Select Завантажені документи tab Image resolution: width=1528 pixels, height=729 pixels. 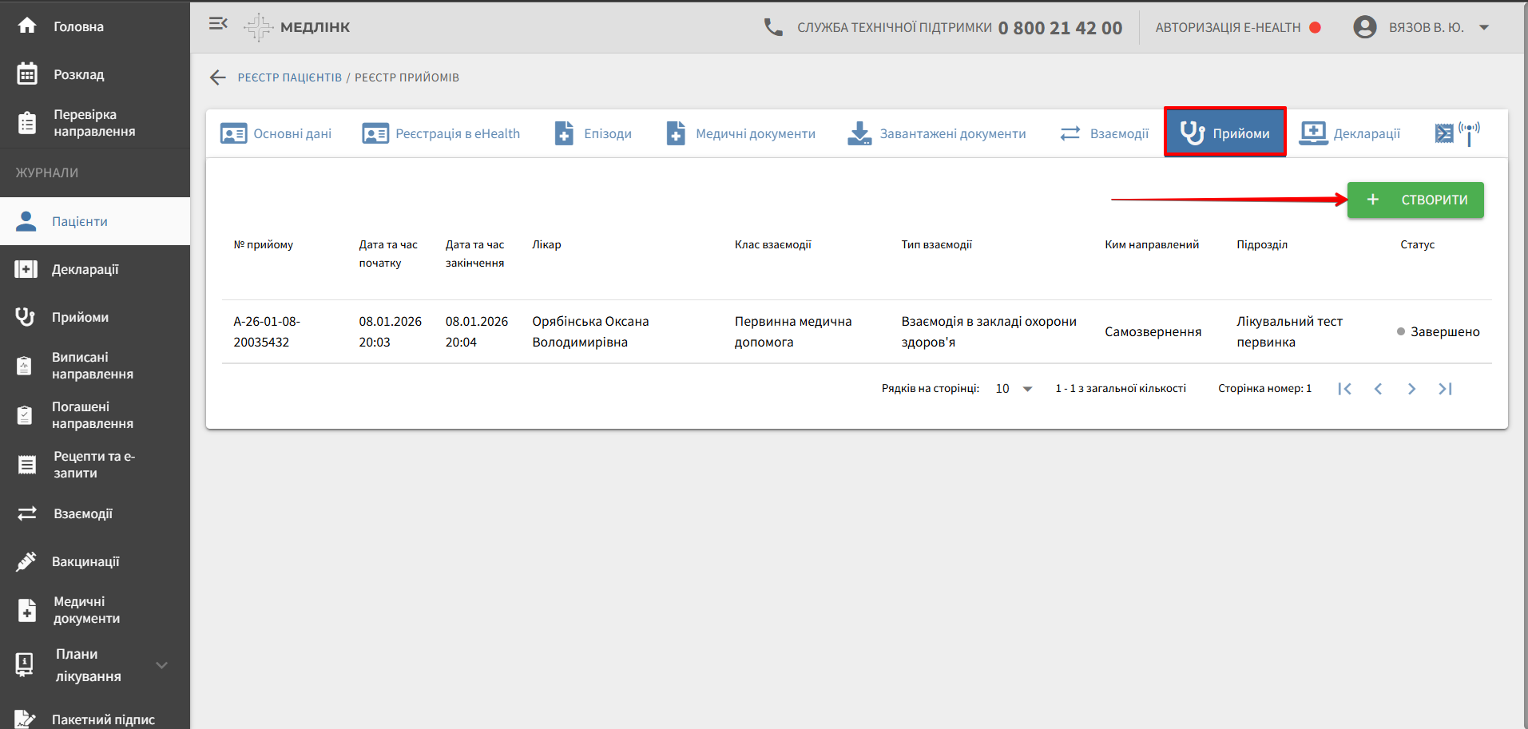[x=937, y=133]
